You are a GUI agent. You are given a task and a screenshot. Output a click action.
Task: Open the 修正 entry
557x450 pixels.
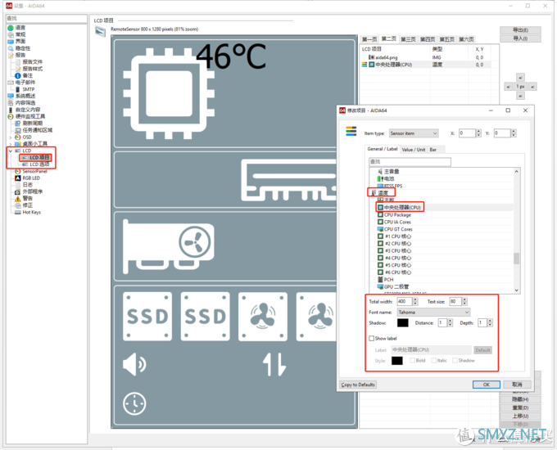pyautogui.click(x=27, y=205)
